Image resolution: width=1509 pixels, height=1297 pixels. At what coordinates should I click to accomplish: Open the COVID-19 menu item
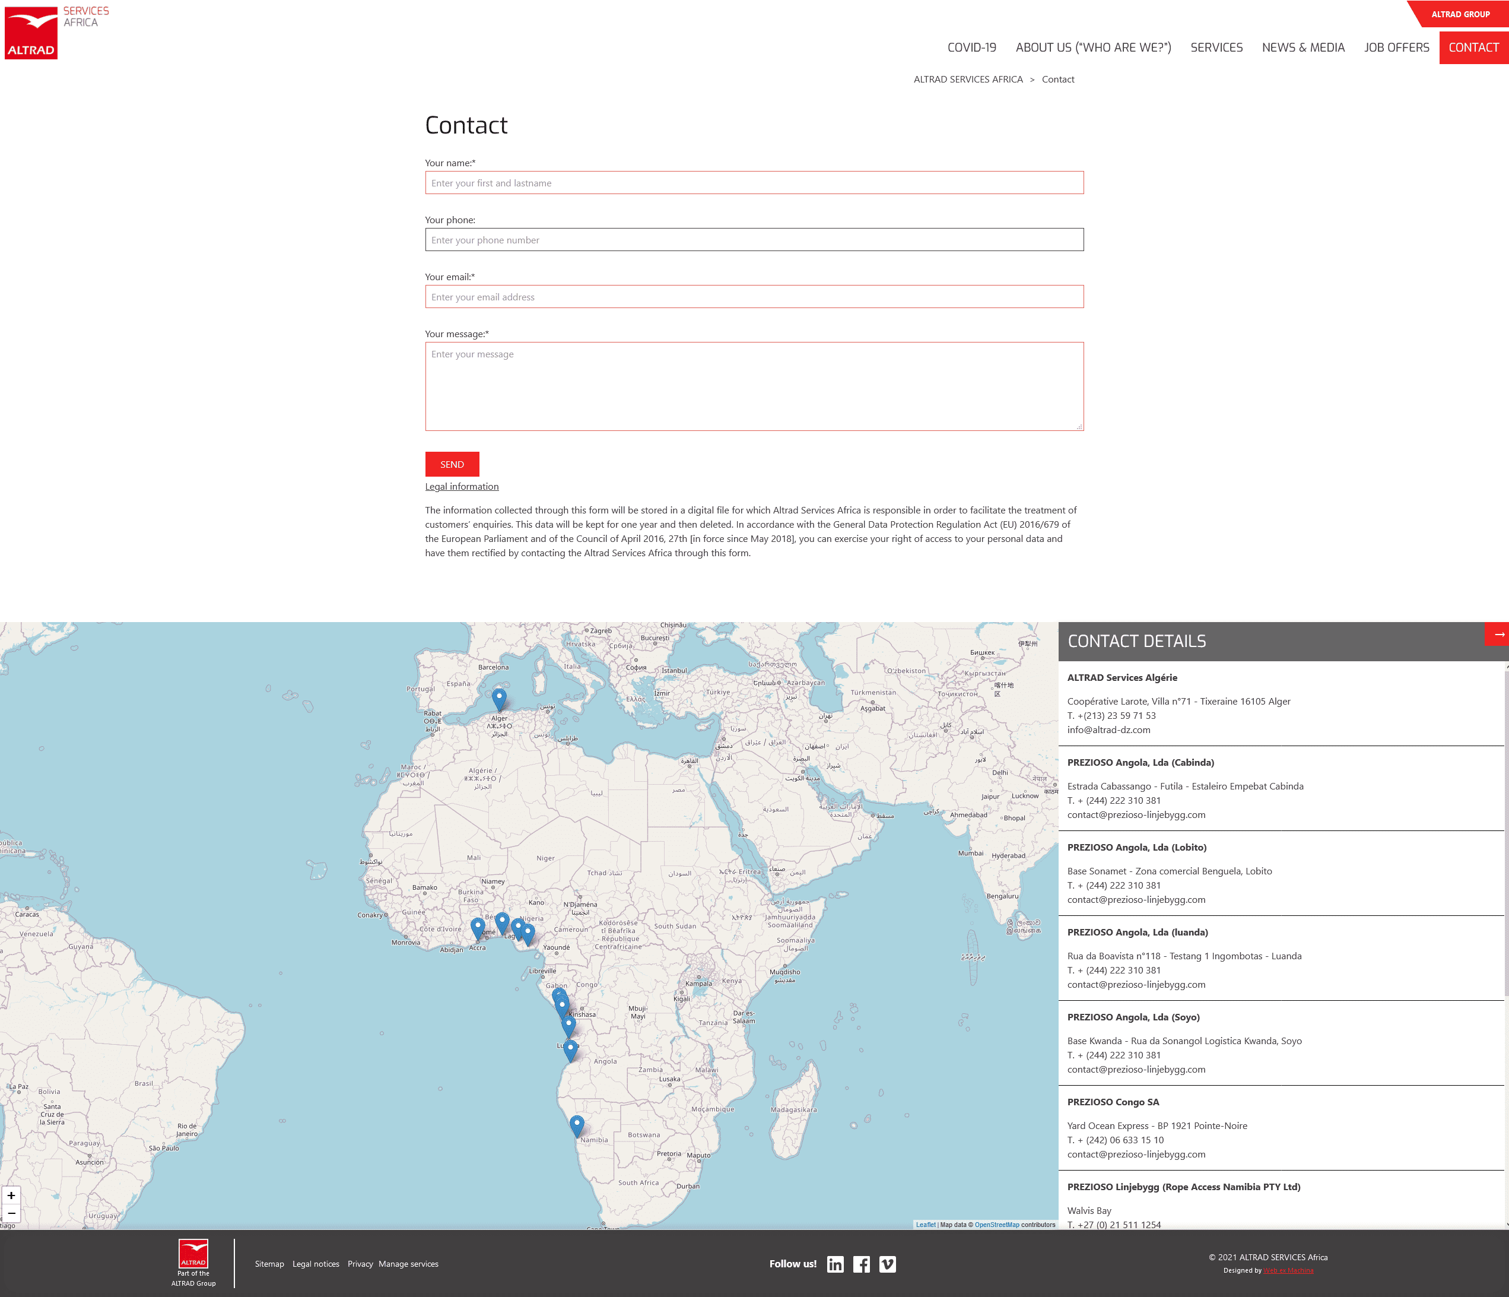coord(971,47)
